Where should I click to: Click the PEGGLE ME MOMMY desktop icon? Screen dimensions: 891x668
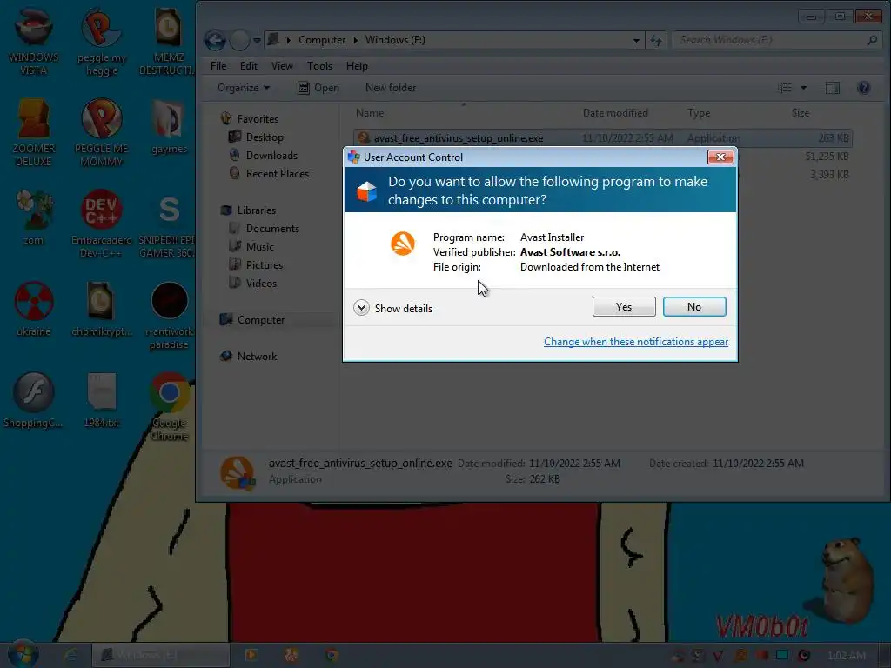(x=101, y=132)
